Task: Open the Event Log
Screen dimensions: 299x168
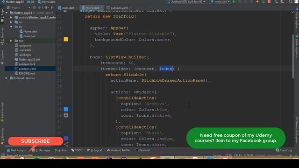Action: point(284,150)
